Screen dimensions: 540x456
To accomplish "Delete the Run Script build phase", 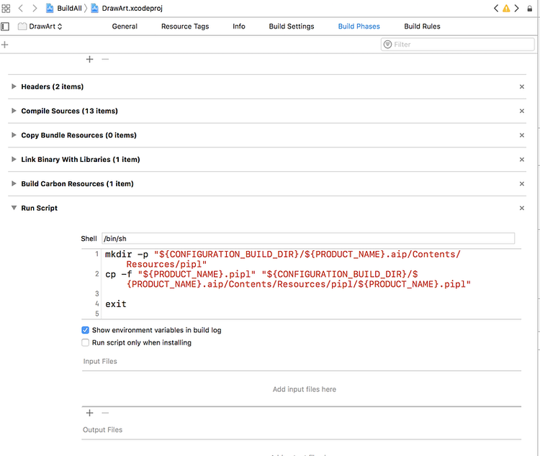I will pyautogui.click(x=522, y=208).
